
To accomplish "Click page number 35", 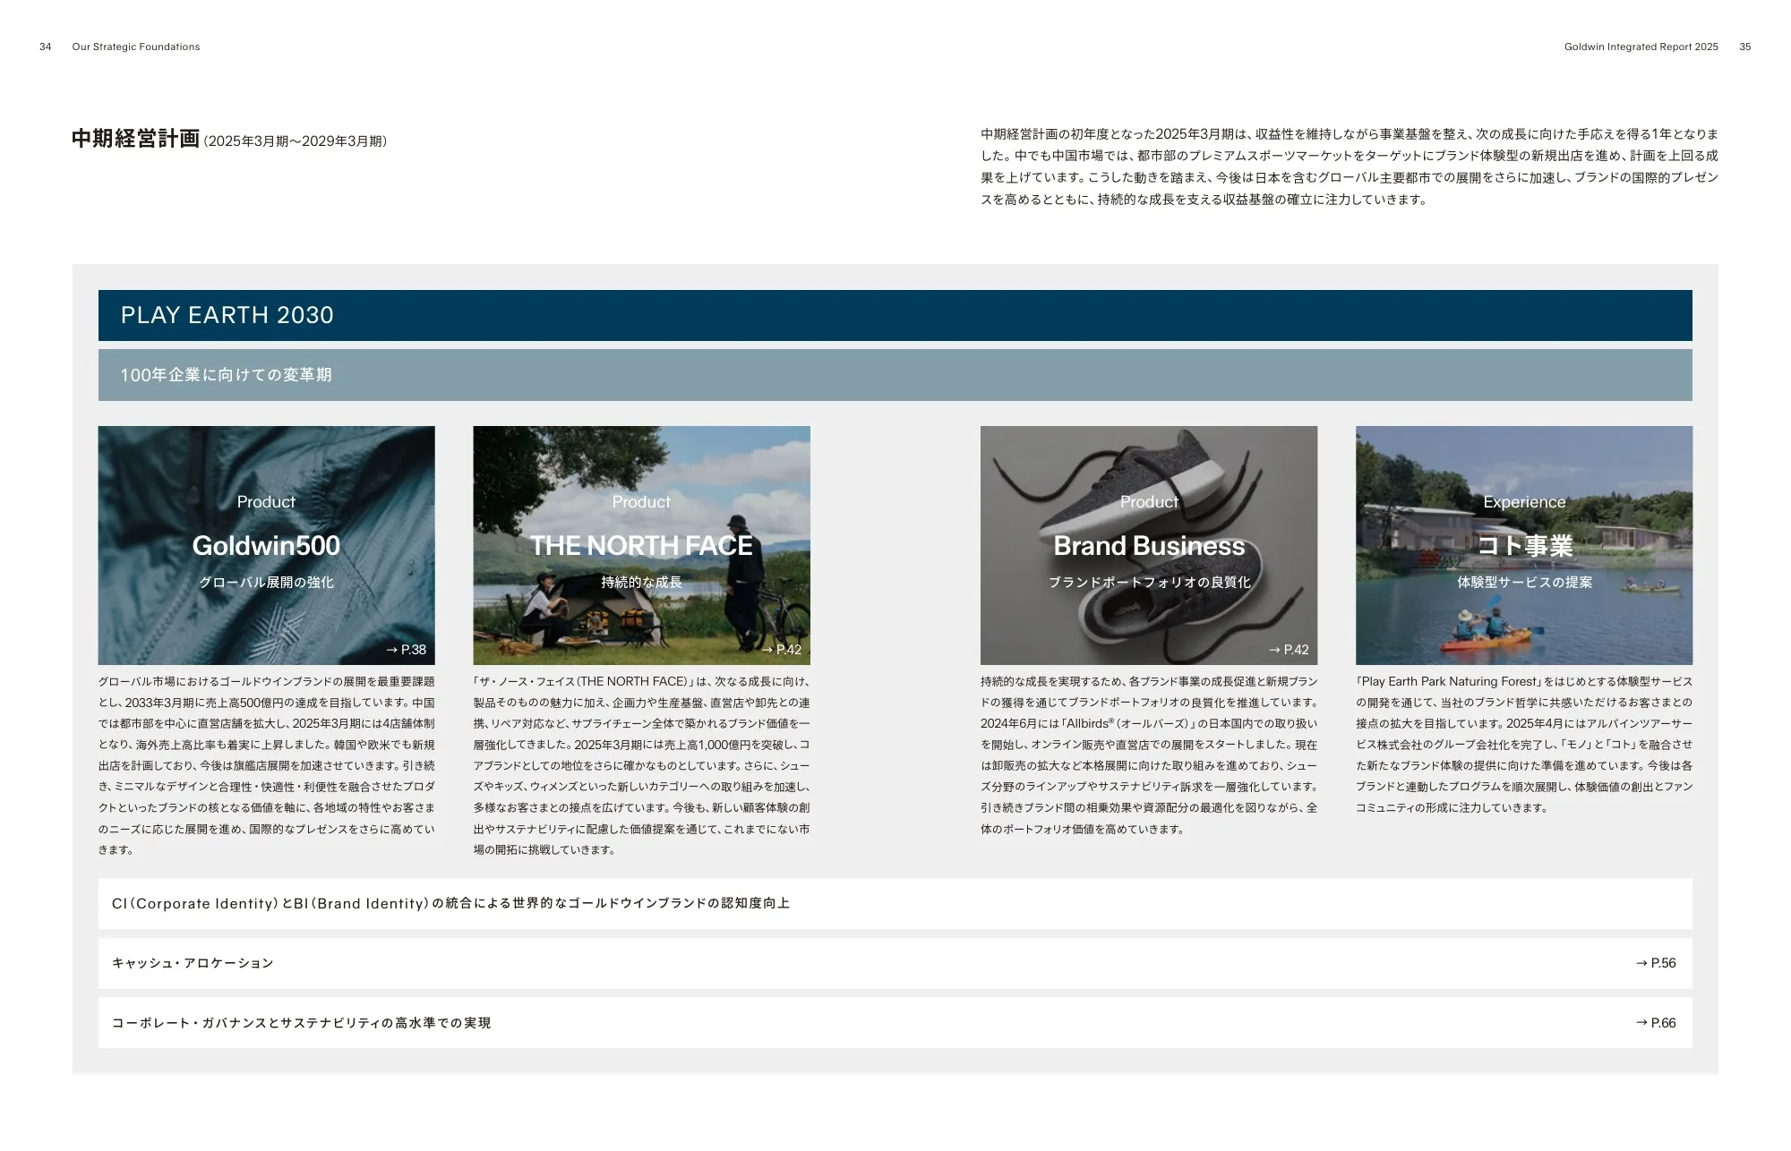I will [1745, 47].
